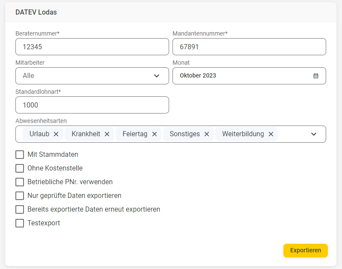
Task: Check Bereits exportierte Daten erneut exportieren
Action: [20, 209]
